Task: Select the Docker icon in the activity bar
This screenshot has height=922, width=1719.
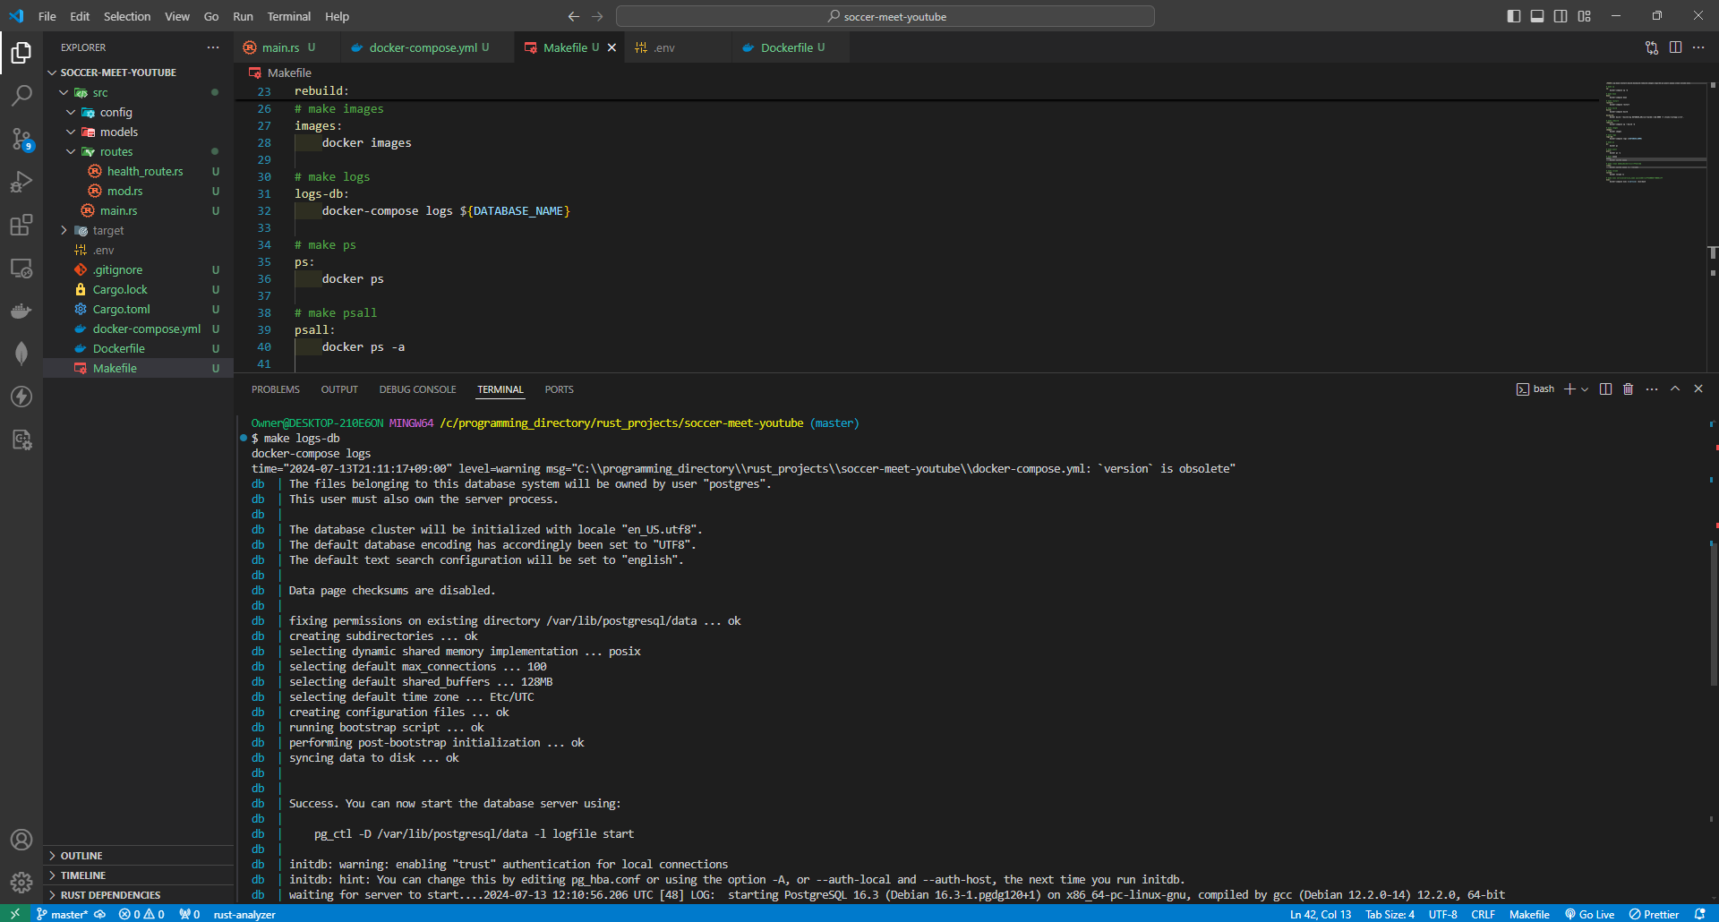Action: [x=21, y=311]
